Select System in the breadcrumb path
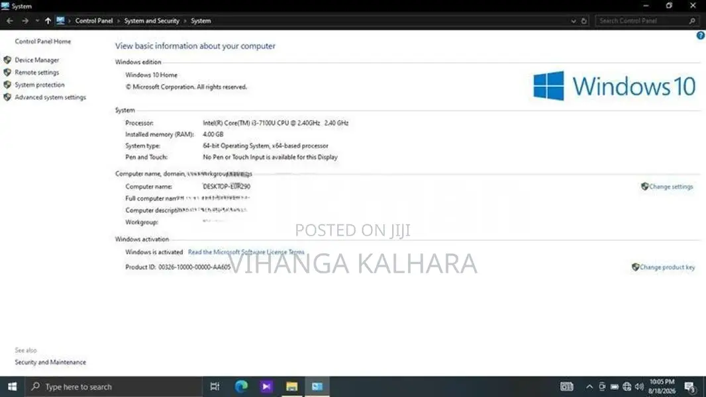Screen dimensions: 706x397 point(201,21)
